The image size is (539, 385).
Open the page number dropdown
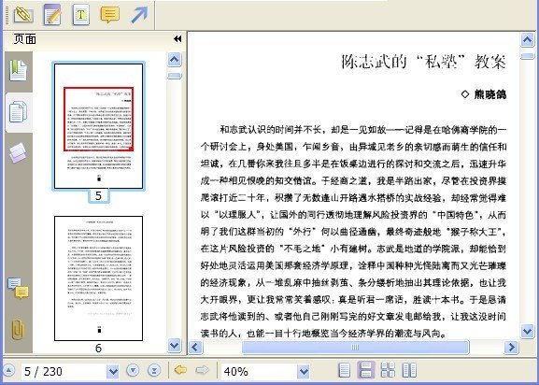tap(113, 372)
